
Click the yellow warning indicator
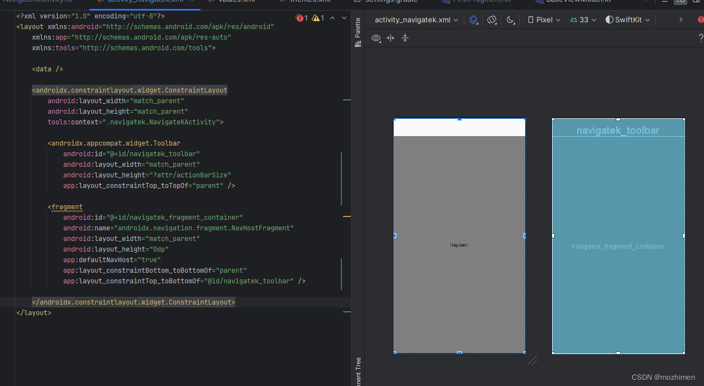316,17
